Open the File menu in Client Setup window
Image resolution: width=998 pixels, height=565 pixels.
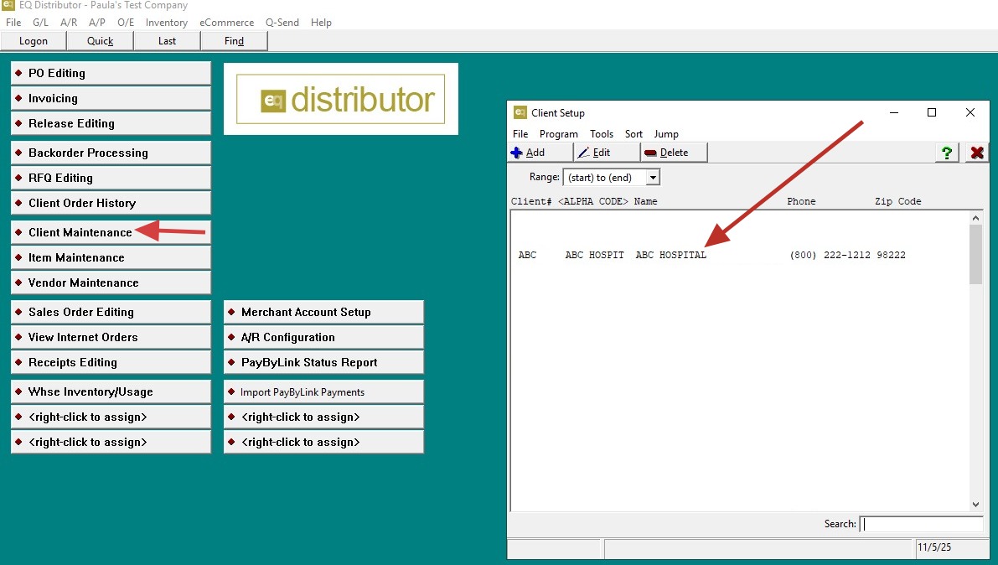point(520,134)
